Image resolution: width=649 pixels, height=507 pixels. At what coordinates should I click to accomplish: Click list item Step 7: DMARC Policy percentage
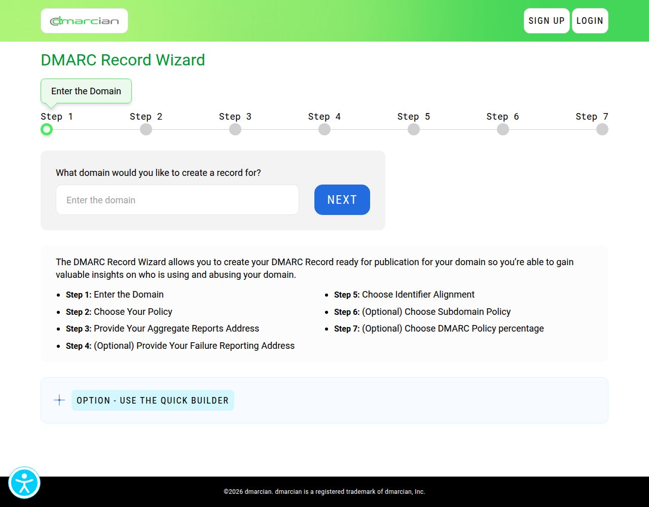coord(439,329)
